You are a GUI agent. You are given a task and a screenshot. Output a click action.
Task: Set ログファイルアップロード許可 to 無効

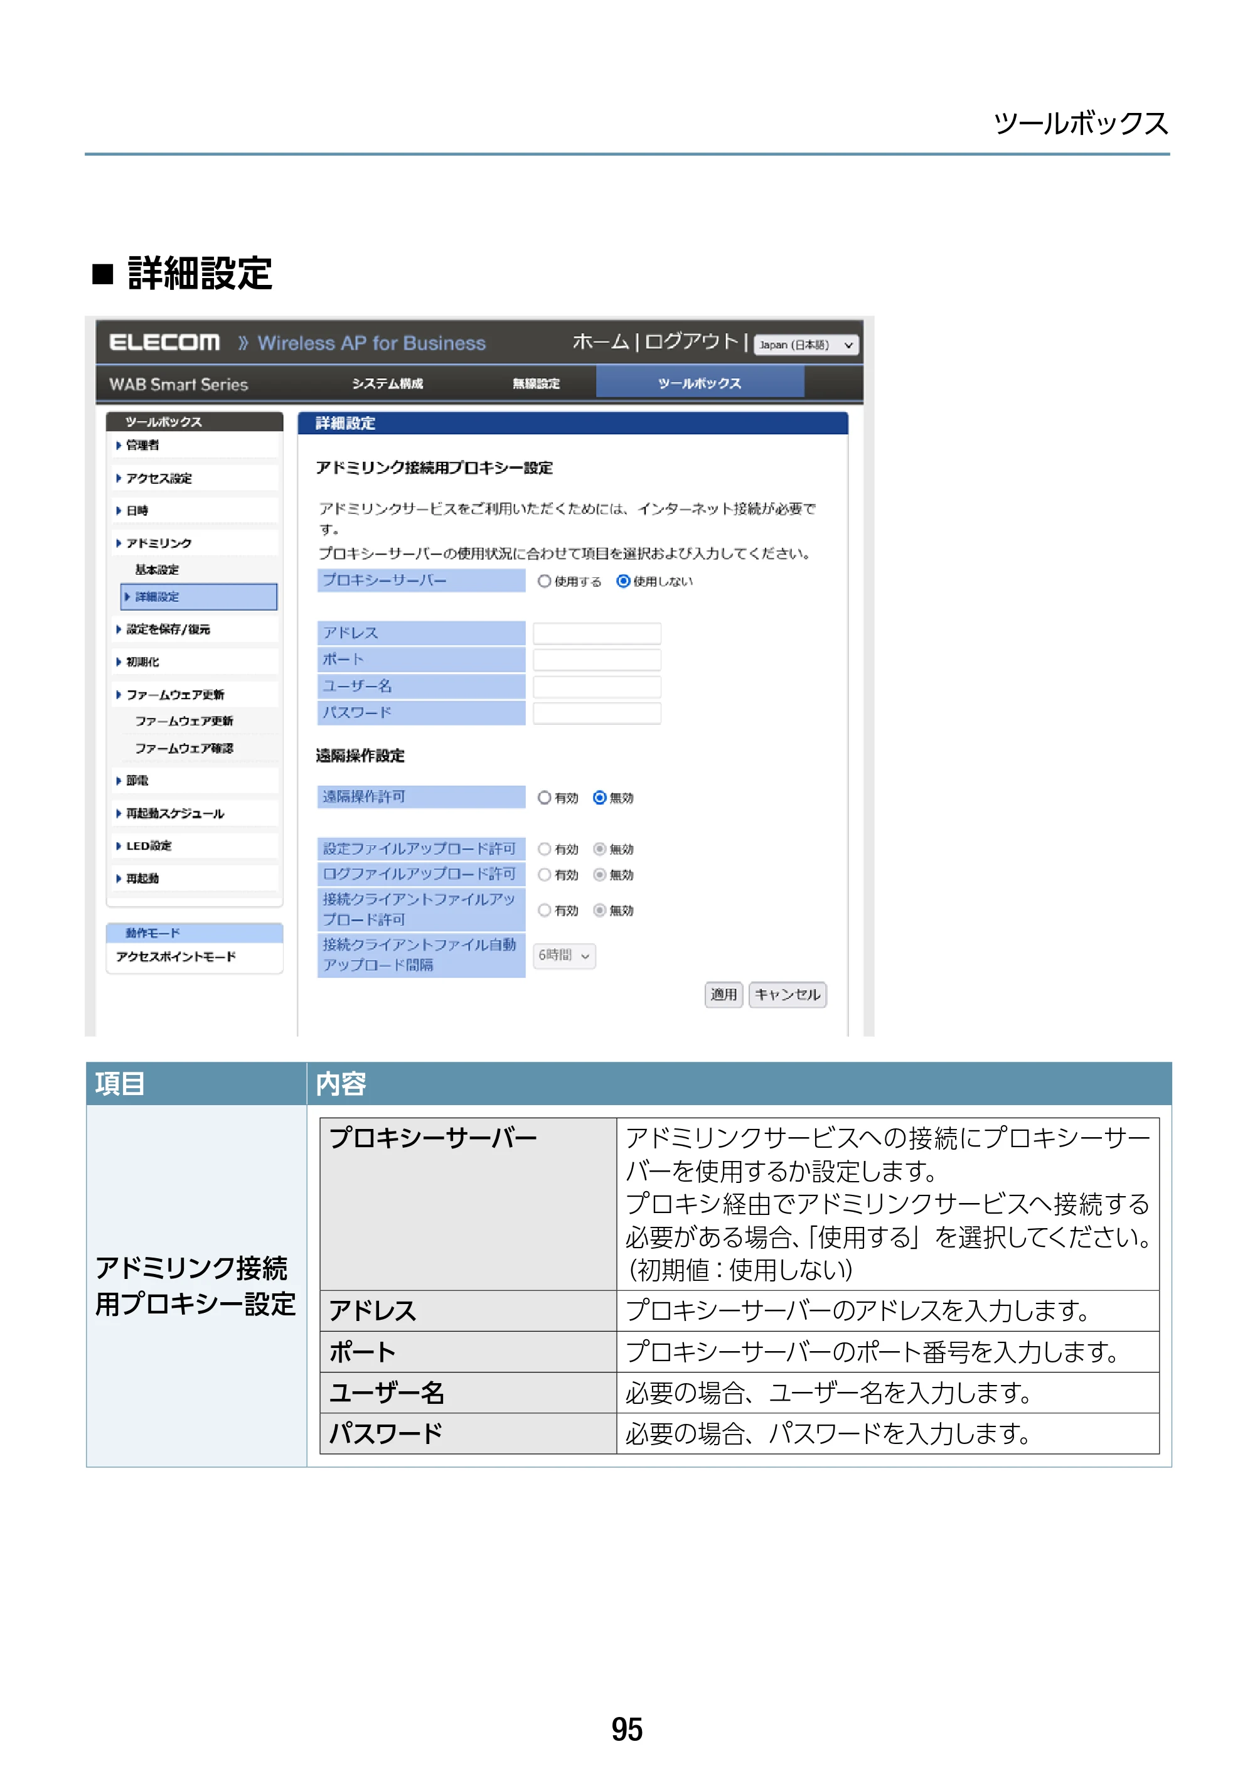600,875
